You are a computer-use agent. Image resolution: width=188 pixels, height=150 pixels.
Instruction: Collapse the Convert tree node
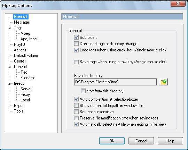[x=9, y=67]
